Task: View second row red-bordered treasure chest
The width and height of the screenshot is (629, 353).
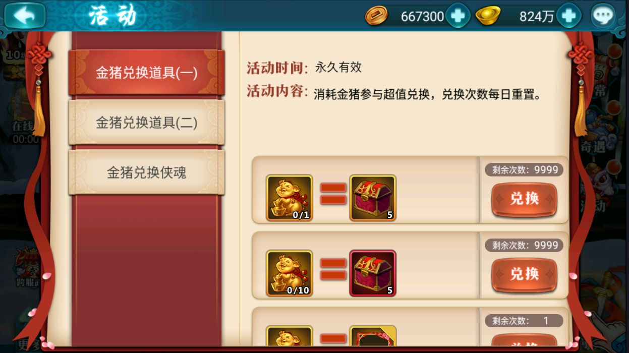Action: point(373,273)
